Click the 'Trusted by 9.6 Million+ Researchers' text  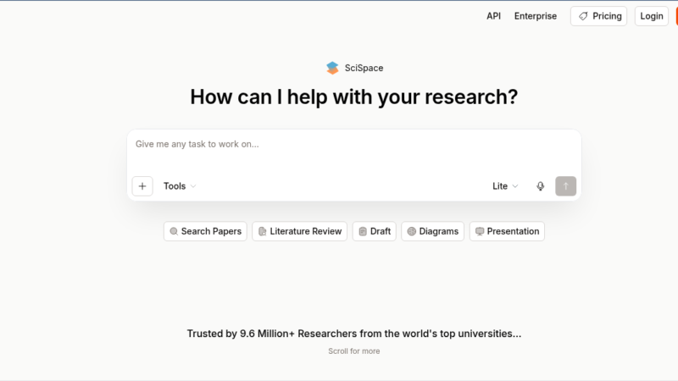[354, 334]
